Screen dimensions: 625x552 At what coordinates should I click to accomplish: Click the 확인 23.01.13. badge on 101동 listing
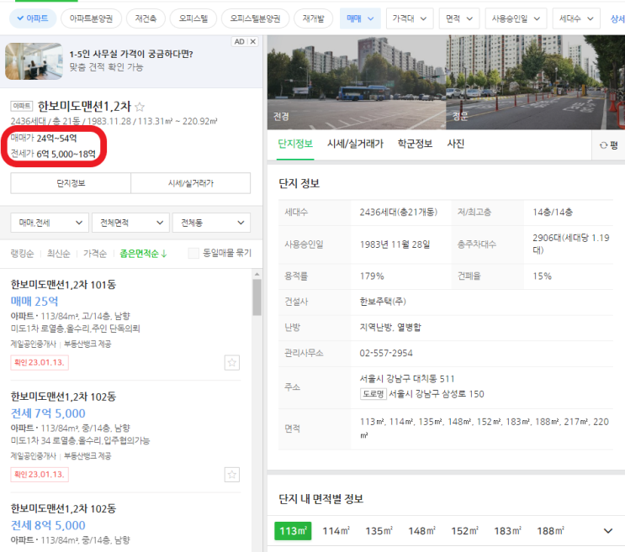(x=40, y=363)
